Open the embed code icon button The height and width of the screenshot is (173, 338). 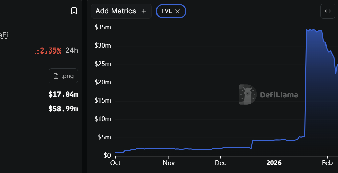tap(328, 11)
